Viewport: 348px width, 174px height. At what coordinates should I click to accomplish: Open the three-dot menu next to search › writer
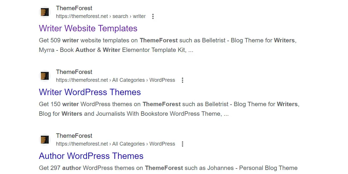pos(153,17)
